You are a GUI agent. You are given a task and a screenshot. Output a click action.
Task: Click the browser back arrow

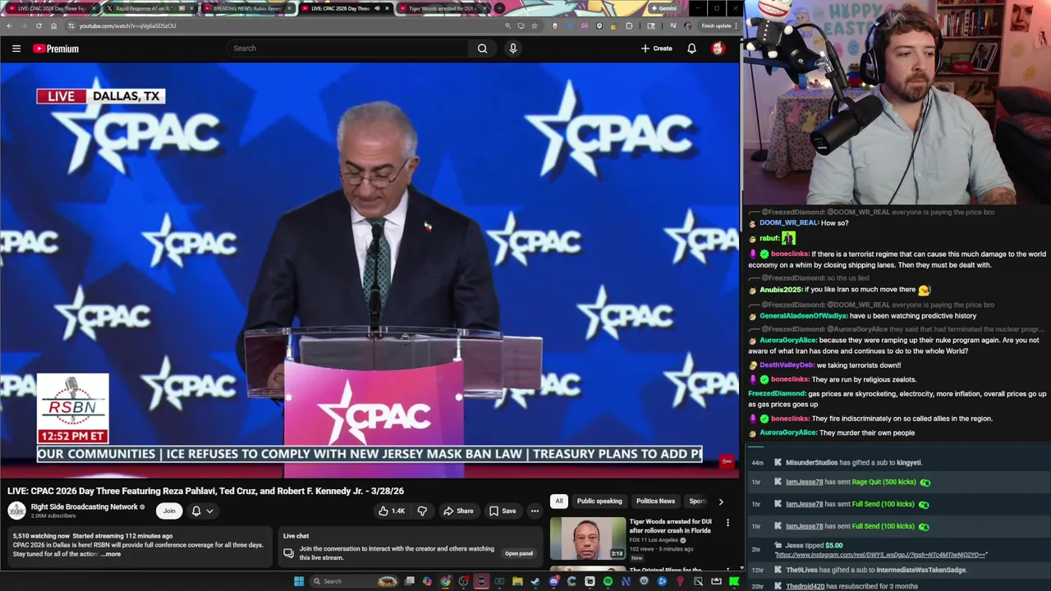pyautogui.click(x=9, y=25)
